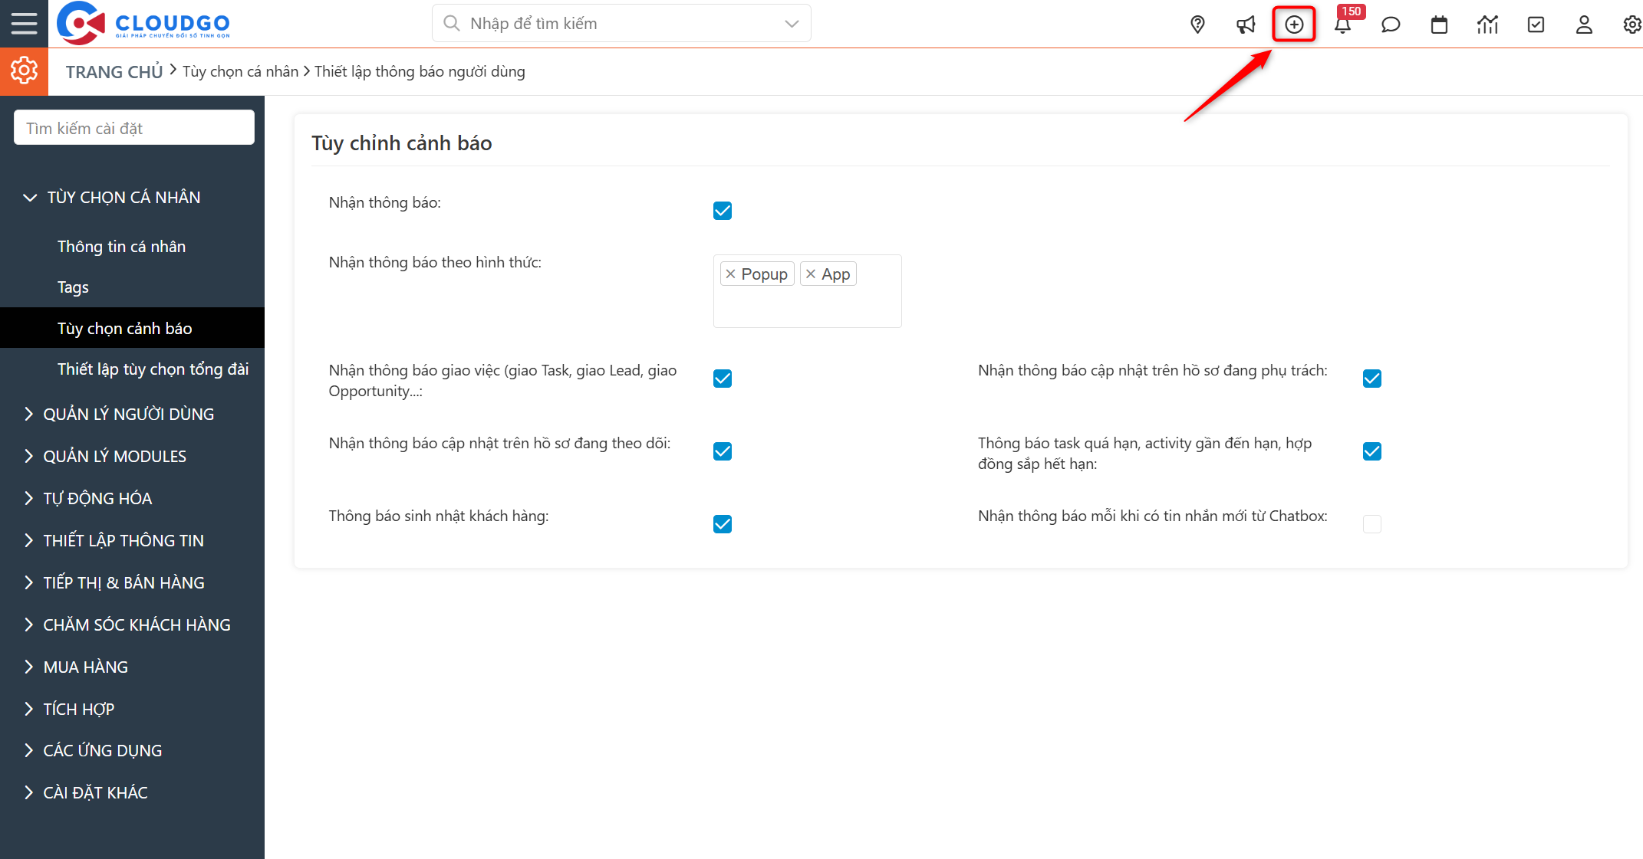Click the user profile icon
Screen dimensions: 1643x859
(x=1584, y=25)
